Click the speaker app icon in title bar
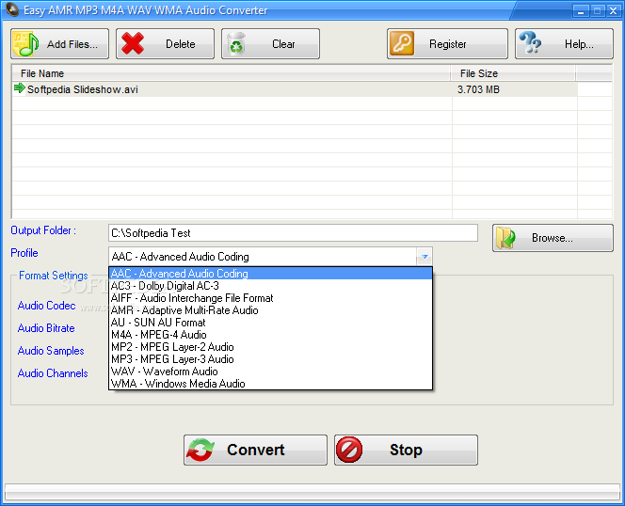This screenshot has height=506, width=625. (12, 9)
